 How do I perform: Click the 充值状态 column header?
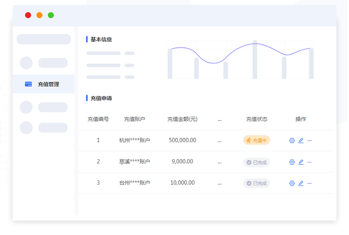coord(257,119)
